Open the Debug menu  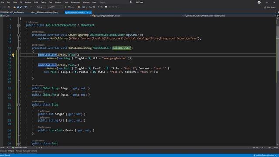[44, 3]
